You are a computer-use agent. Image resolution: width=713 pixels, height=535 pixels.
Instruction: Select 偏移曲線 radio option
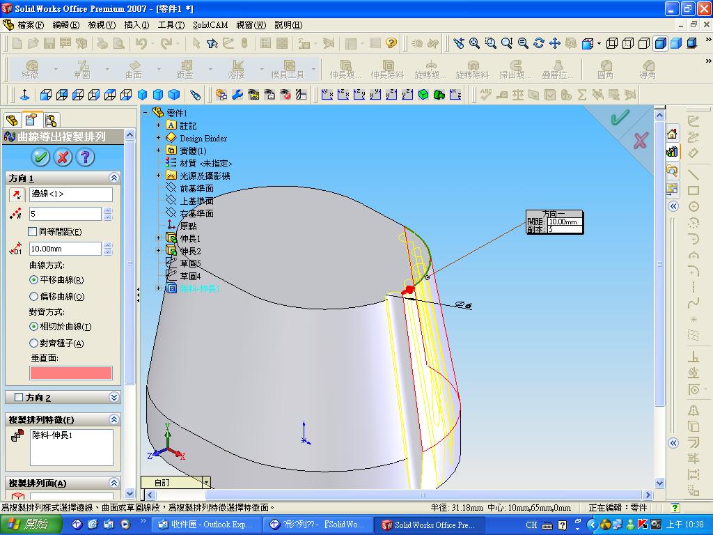33,297
